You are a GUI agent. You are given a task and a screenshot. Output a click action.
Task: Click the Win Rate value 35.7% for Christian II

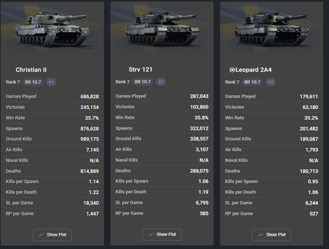tap(92, 118)
